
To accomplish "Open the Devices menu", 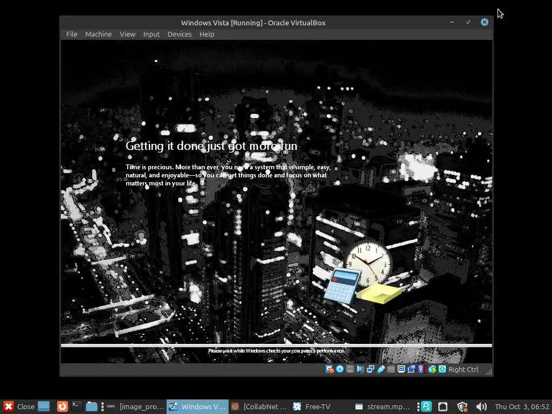I will coord(180,34).
